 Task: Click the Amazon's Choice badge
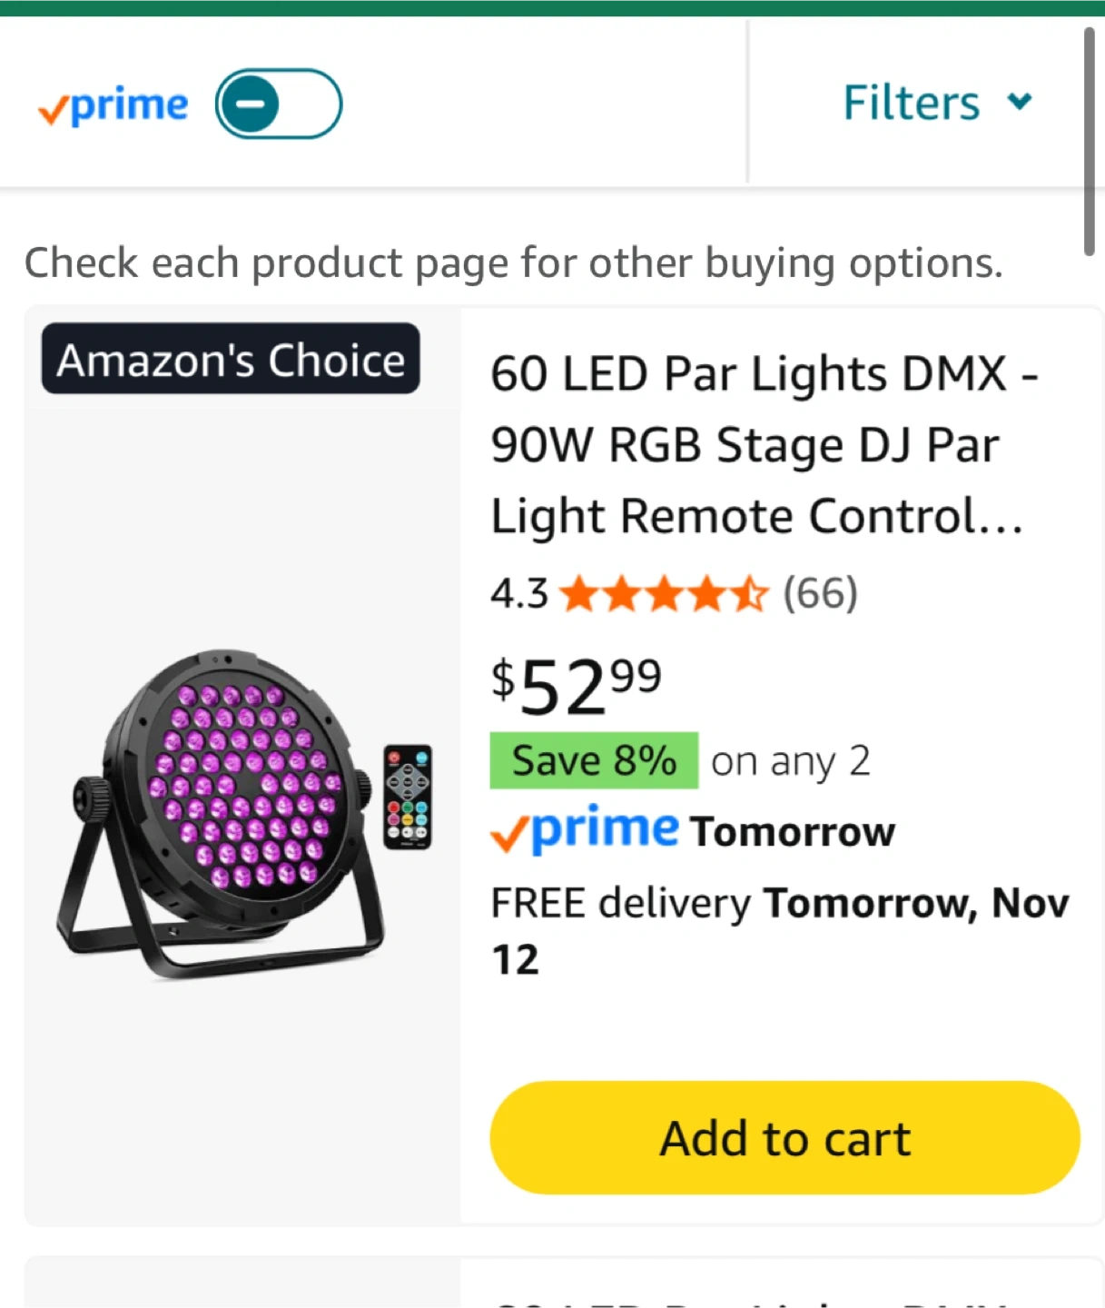pos(231,360)
